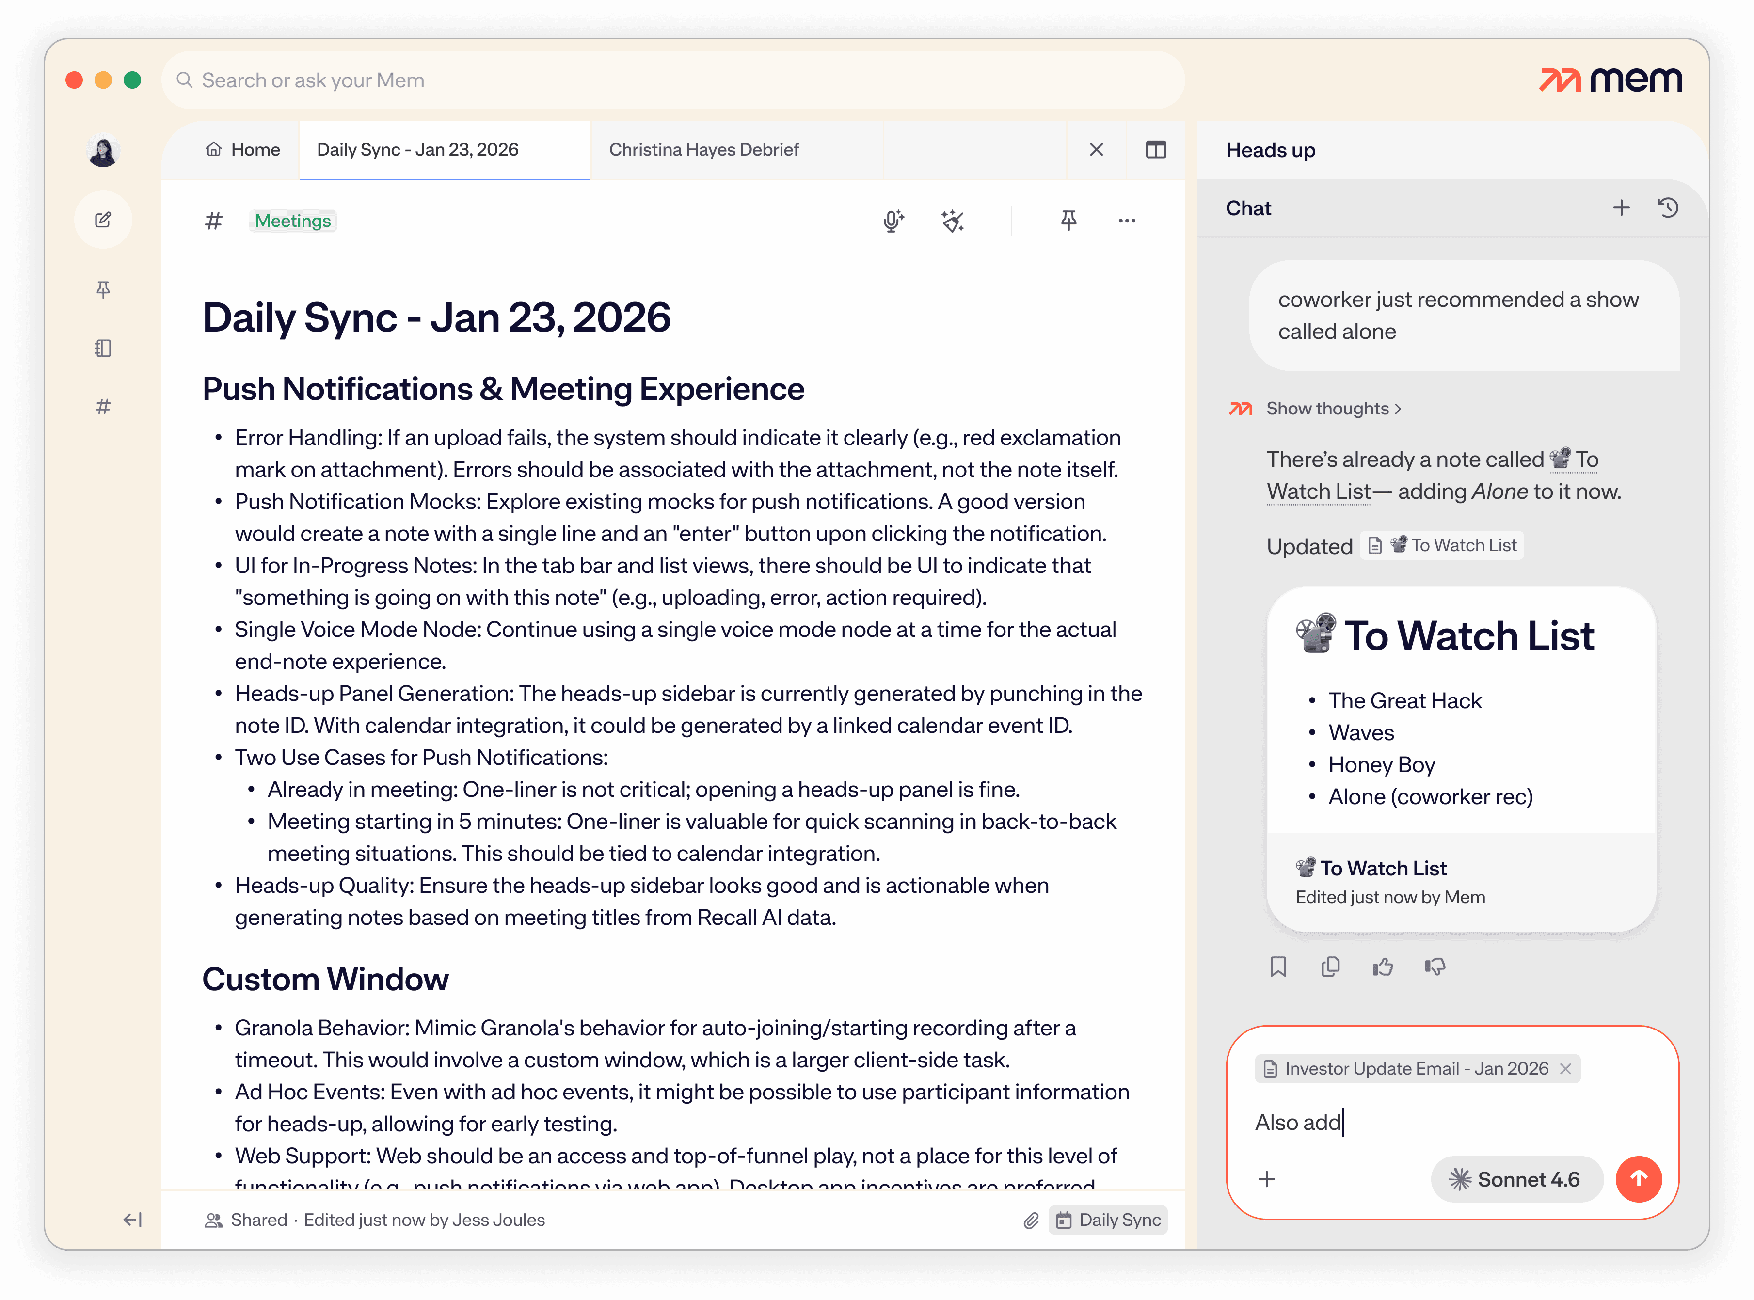The width and height of the screenshot is (1754, 1300).
Task: Send the chat message with arrow button
Action: 1638,1179
